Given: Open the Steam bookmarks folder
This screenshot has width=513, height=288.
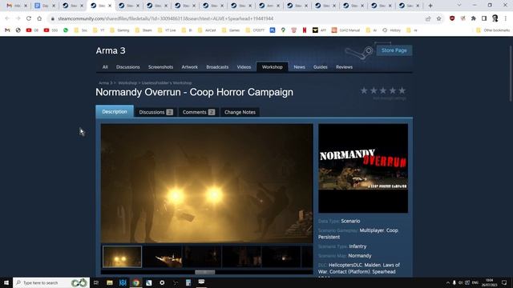Looking at the screenshot, I should tap(144, 30).
